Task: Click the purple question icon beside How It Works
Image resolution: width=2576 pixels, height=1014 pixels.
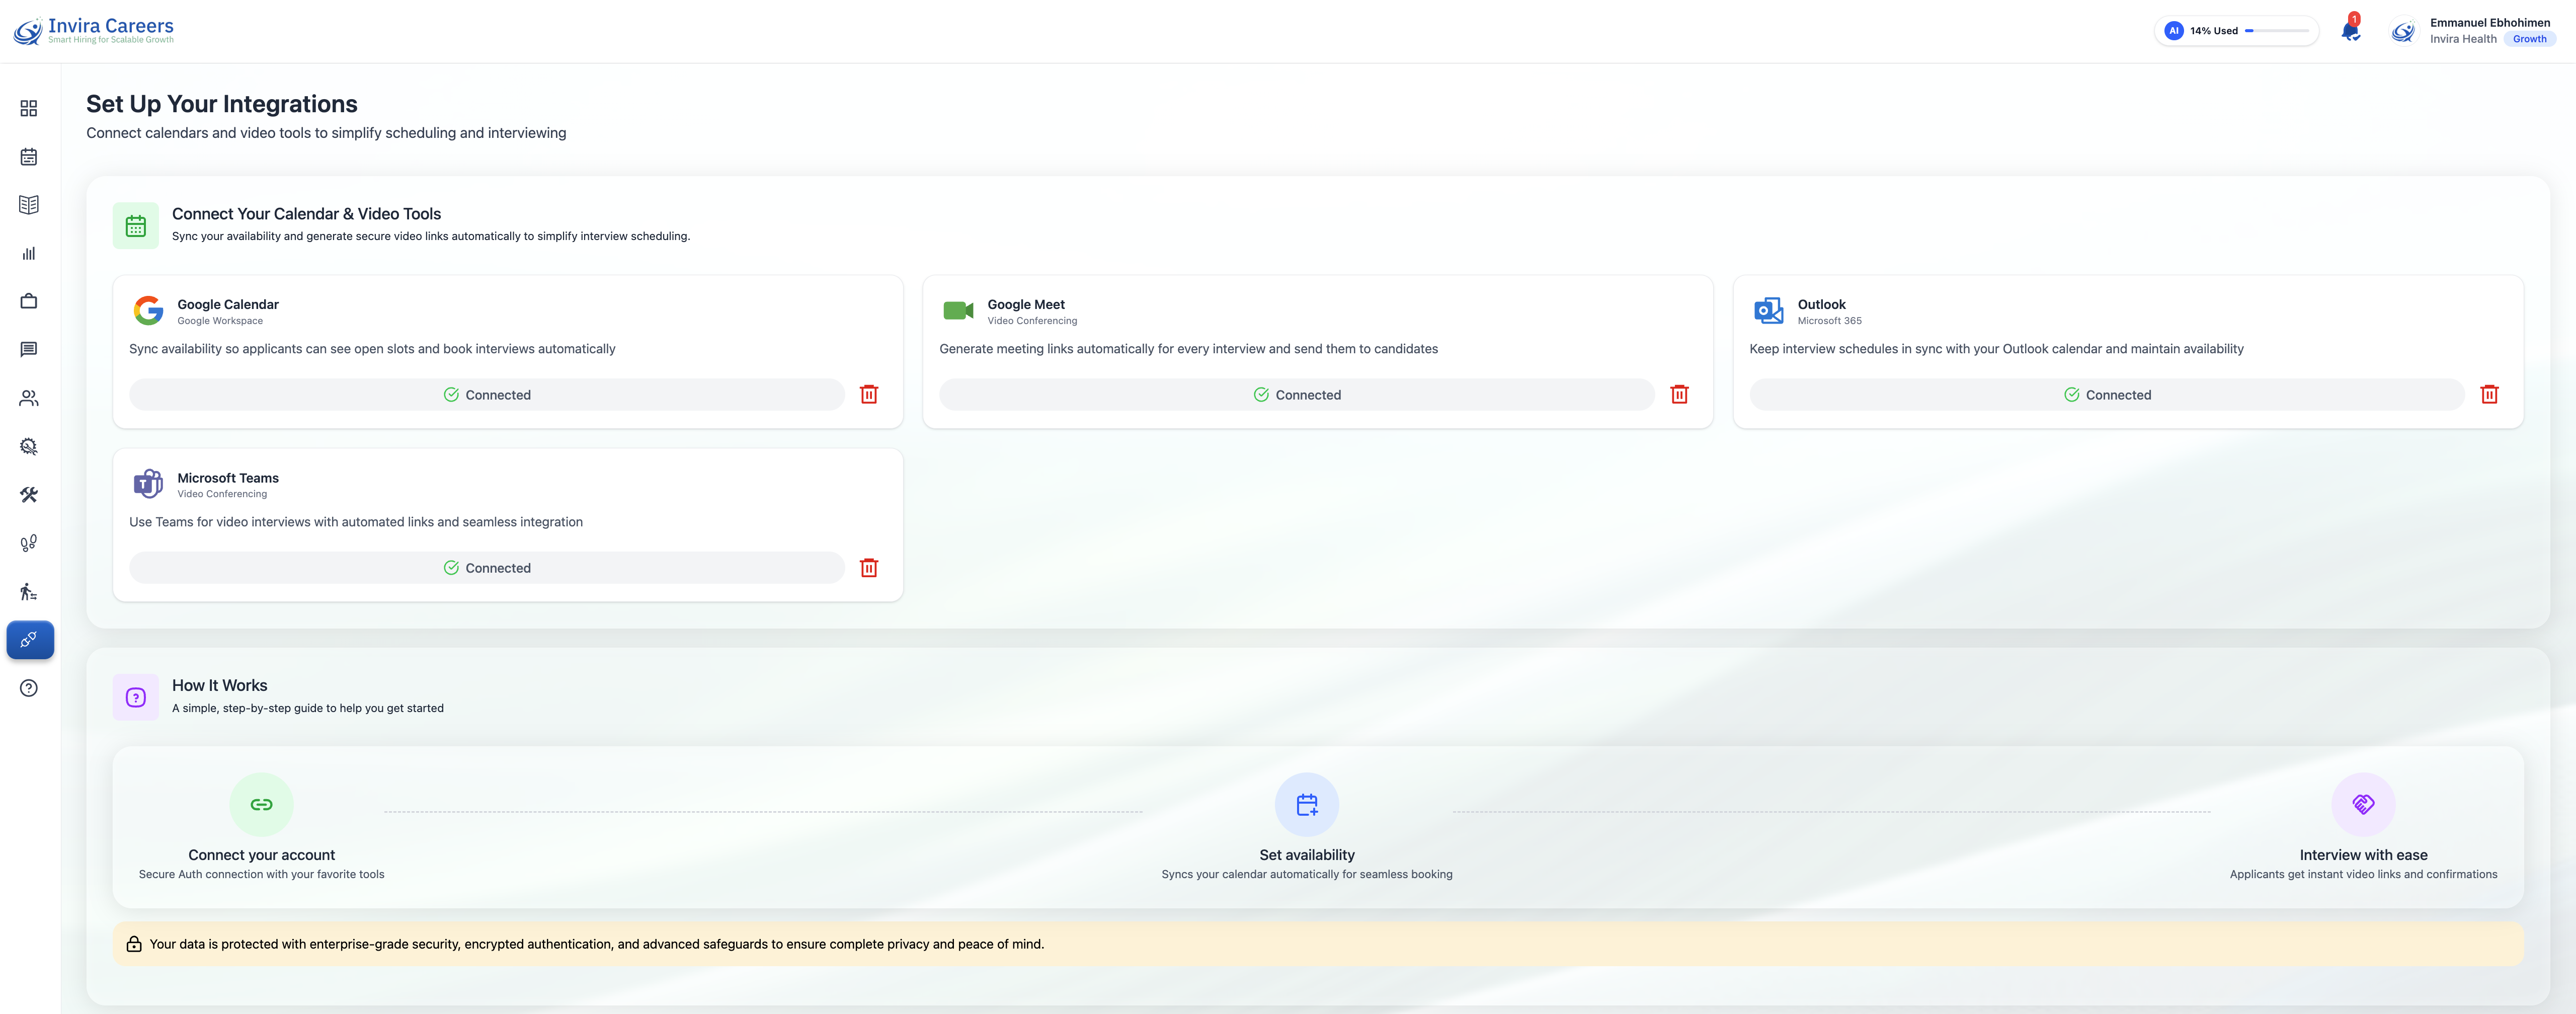Action: (136, 698)
